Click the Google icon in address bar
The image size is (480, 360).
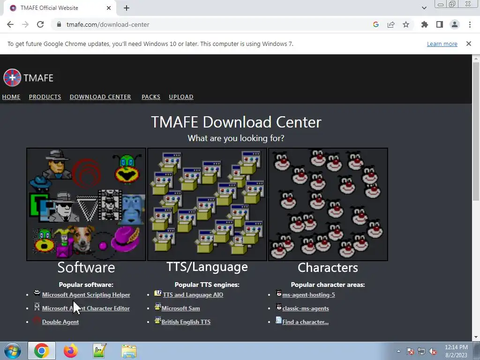point(376,24)
